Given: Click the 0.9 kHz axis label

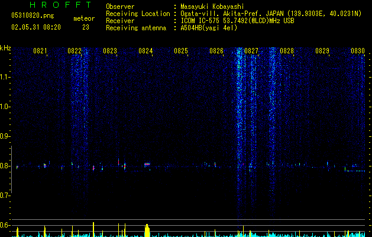Looking at the screenshot, I should 5,136.
